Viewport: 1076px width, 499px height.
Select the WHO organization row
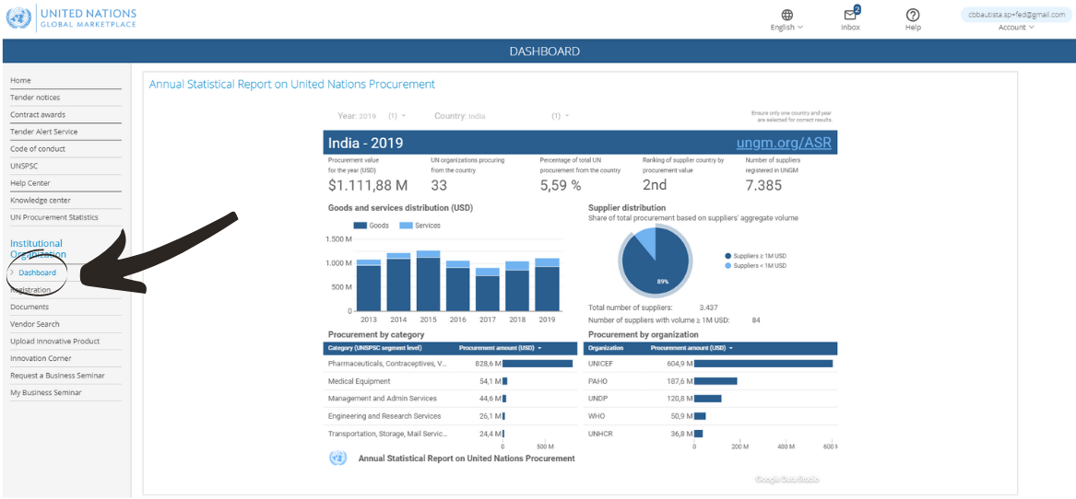pos(710,416)
